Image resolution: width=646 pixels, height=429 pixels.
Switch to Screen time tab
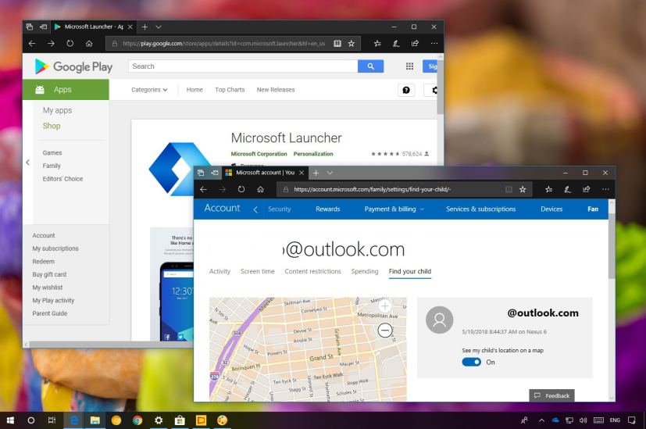[x=258, y=271]
